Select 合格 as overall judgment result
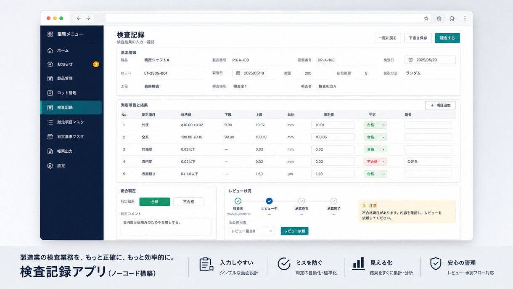513x289 pixels. click(155, 202)
